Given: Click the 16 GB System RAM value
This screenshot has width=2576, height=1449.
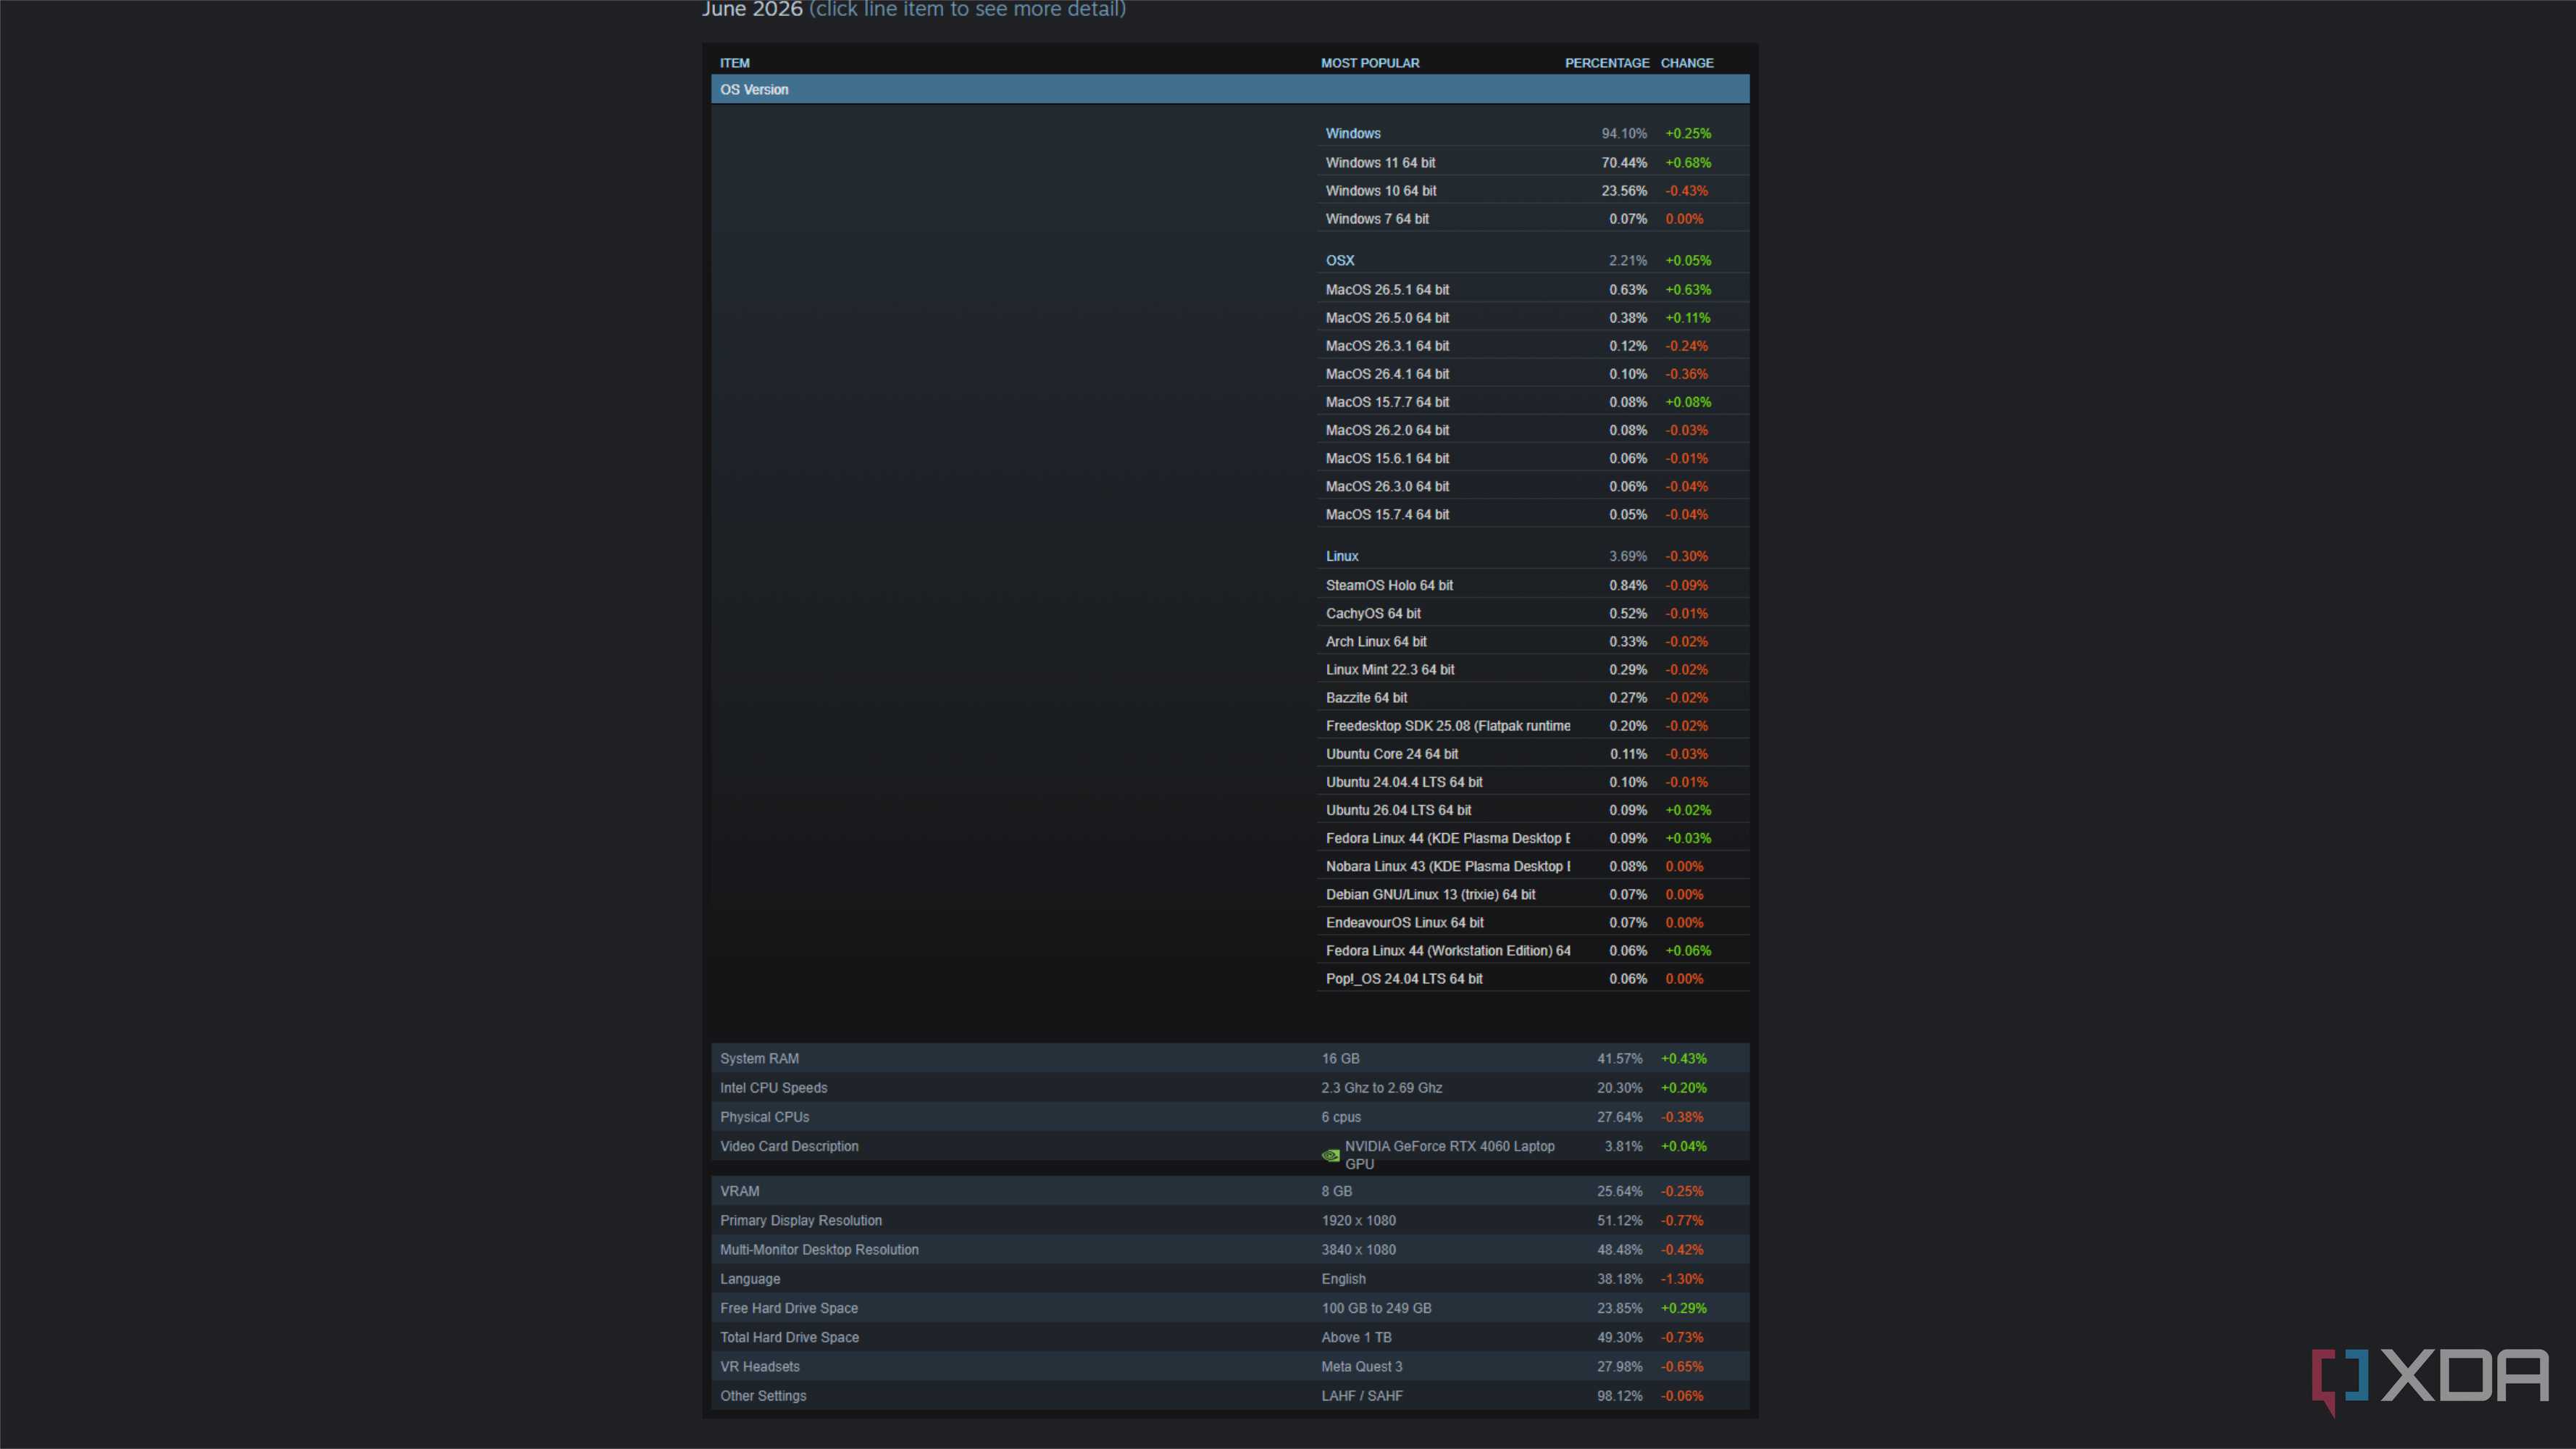Looking at the screenshot, I should [1340, 1058].
